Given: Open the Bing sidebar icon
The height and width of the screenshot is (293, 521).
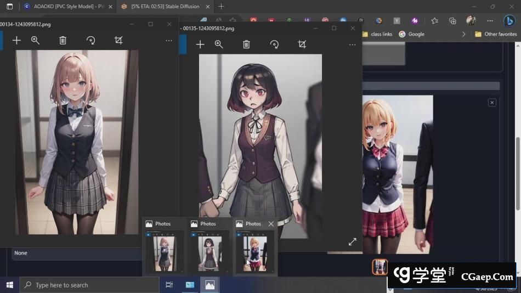Looking at the screenshot, I should (509, 21).
